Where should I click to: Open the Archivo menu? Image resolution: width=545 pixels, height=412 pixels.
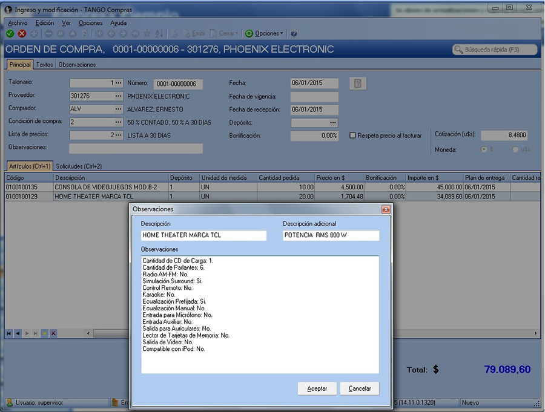point(18,23)
